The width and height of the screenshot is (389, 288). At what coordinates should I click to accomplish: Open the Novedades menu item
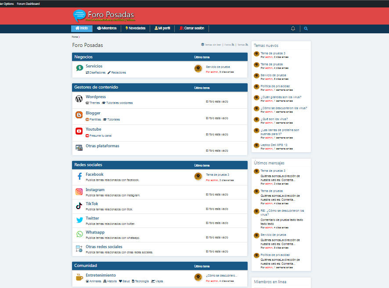(x=136, y=28)
